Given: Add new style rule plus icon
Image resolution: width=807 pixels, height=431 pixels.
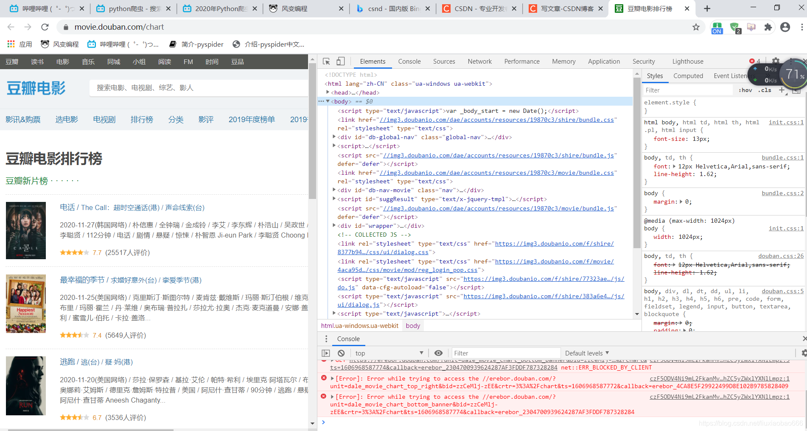Looking at the screenshot, I should pyautogui.click(x=782, y=90).
